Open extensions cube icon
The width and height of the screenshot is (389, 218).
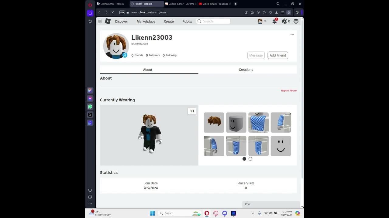[x=297, y=12]
